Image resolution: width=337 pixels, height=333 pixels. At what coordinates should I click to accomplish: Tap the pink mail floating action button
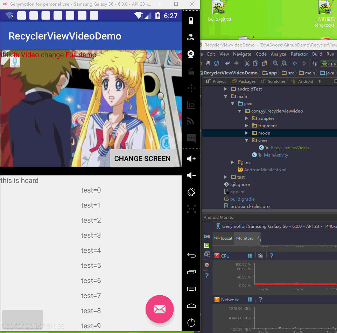pyautogui.click(x=160, y=309)
